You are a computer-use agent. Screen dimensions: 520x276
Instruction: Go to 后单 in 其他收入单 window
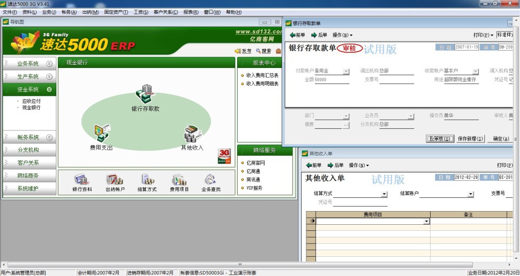tap(335, 165)
